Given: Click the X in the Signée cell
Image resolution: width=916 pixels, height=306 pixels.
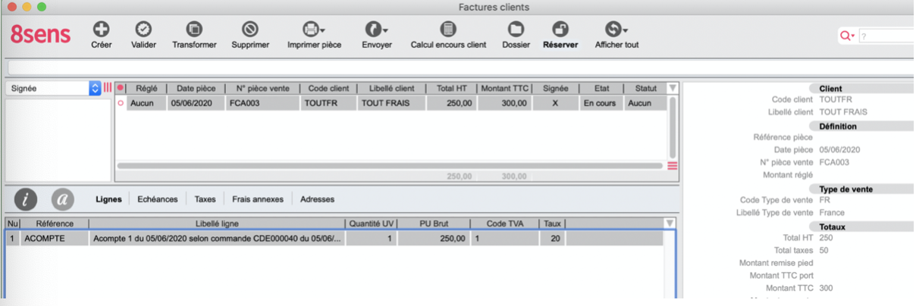Looking at the screenshot, I should click(556, 103).
